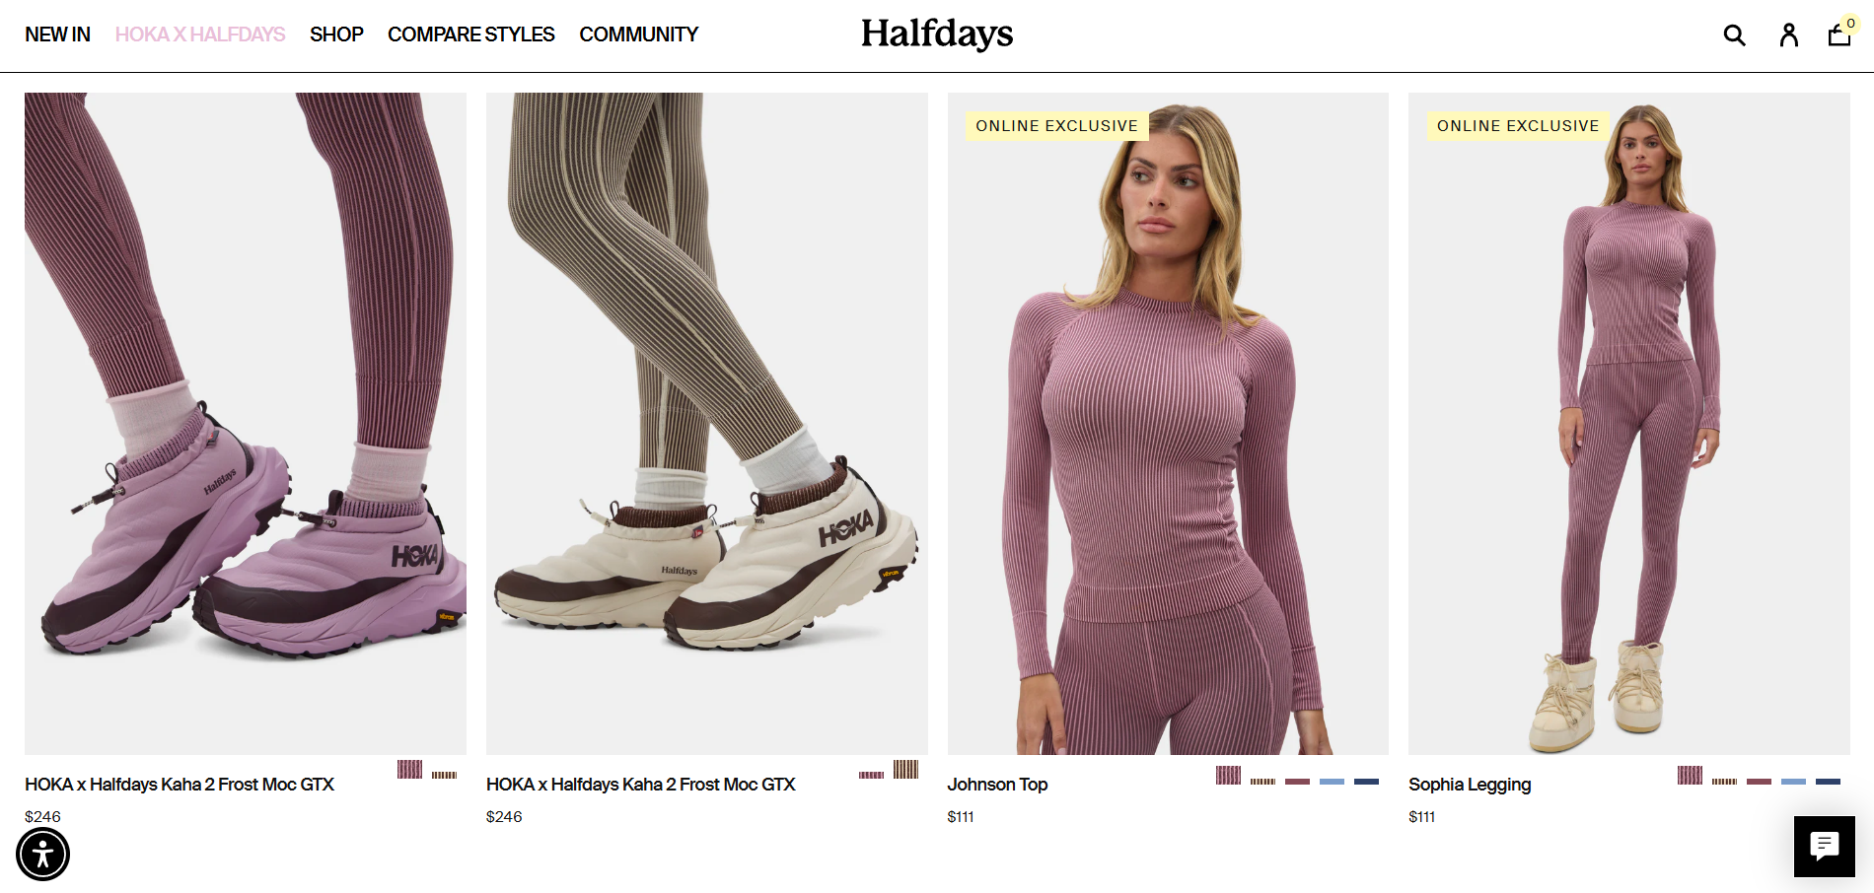Select the navy swatch for Sophia Legging
Screen dimensions: 1874x893
pos(1828,782)
